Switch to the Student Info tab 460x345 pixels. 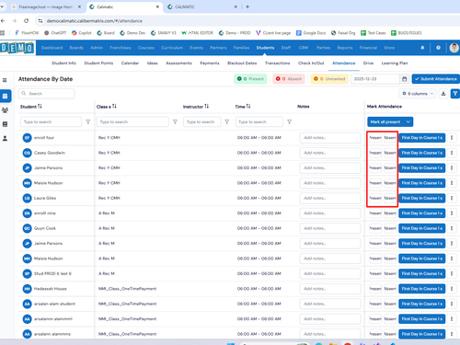tap(63, 63)
